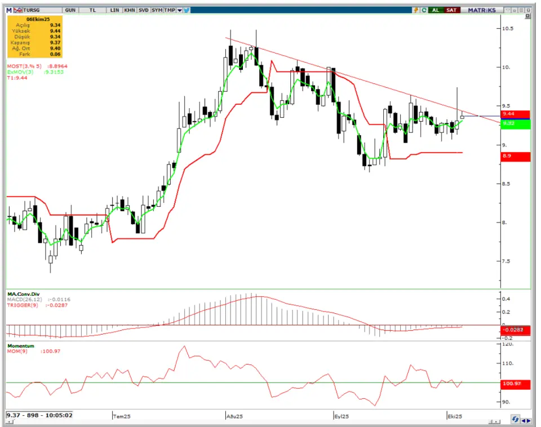Click the lightning bolt quick order icon

pyautogui.click(x=416, y=10)
